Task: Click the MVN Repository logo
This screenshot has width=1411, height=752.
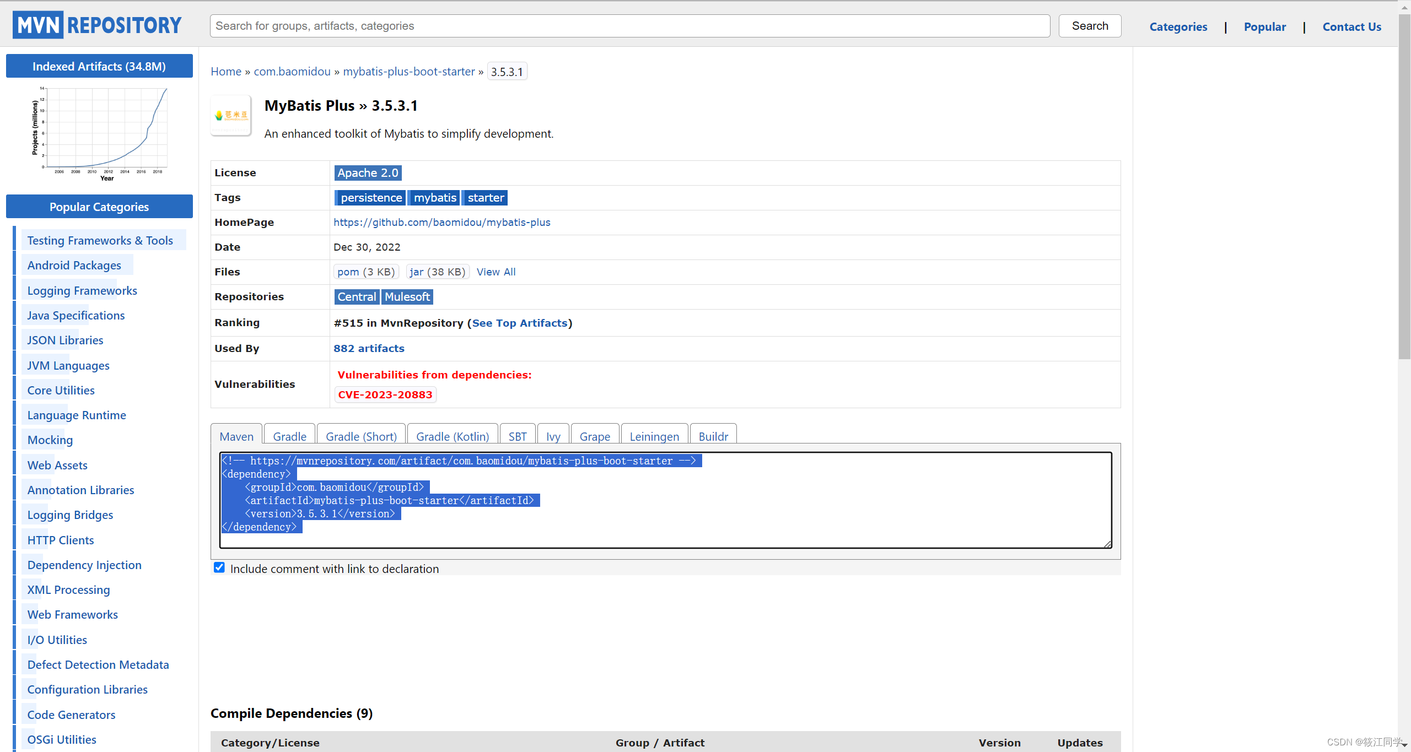Action: [x=97, y=25]
